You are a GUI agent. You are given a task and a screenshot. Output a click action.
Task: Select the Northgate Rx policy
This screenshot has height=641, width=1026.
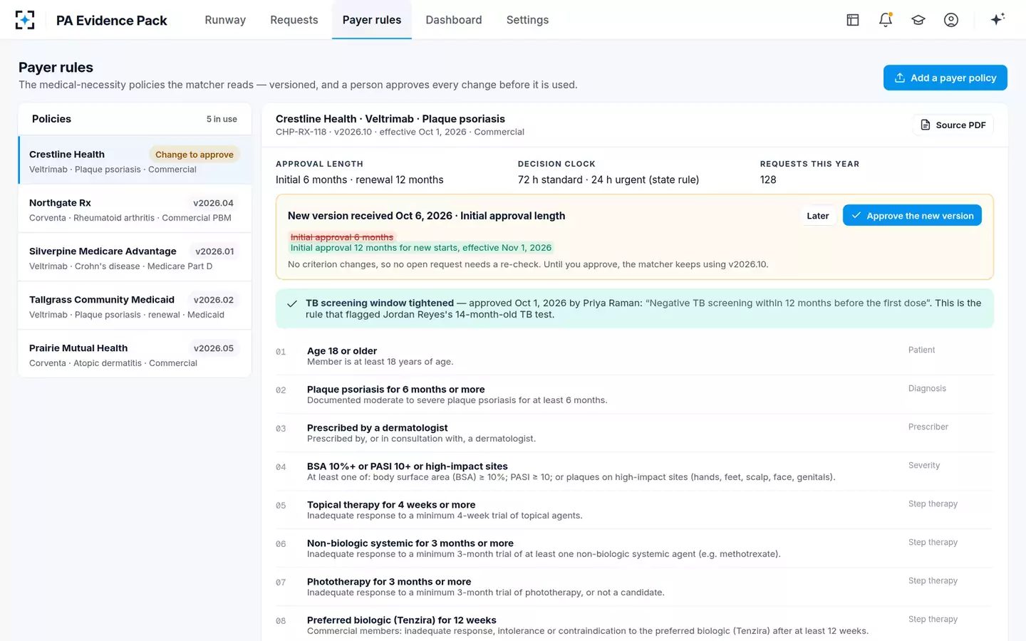click(x=135, y=209)
